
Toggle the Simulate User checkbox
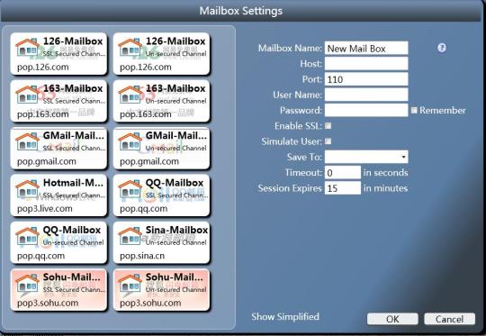pos(328,141)
